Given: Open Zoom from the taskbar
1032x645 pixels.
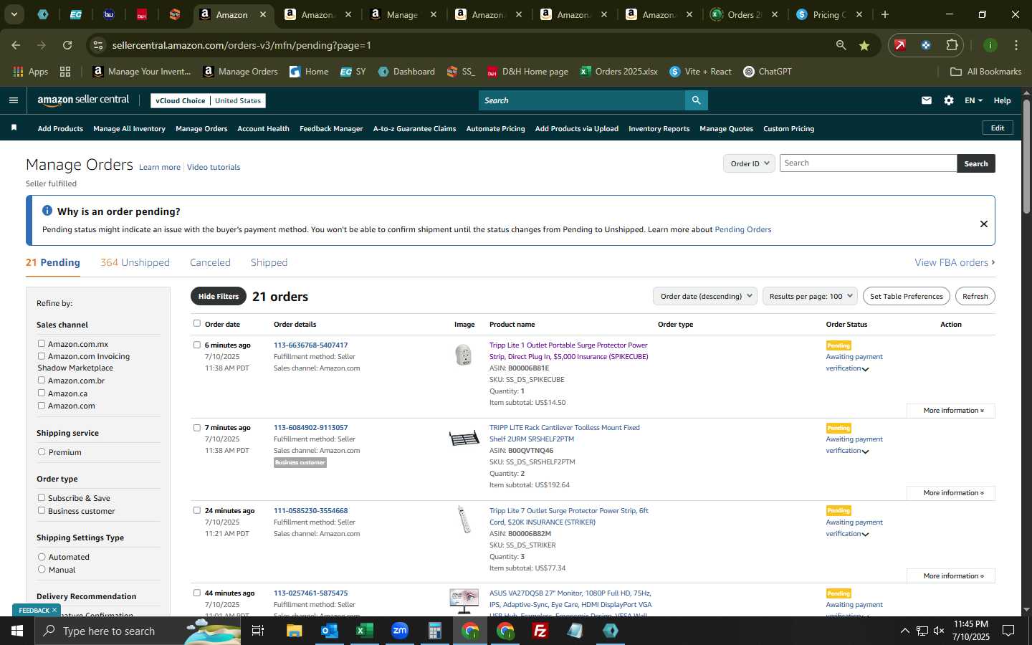Looking at the screenshot, I should coord(399,631).
